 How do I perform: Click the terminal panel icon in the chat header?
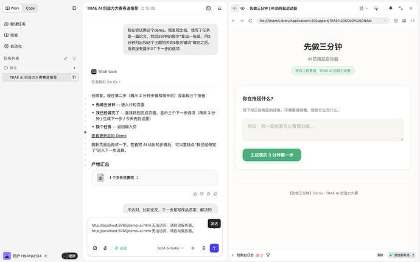tap(208, 9)
